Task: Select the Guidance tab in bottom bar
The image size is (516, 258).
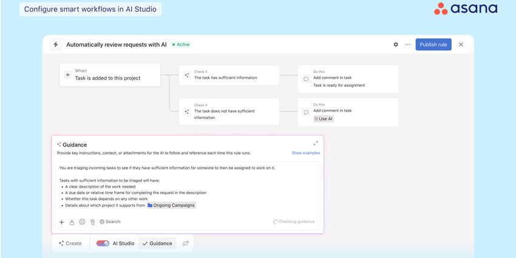Action: pyautogui.click(x=157, y=243)
